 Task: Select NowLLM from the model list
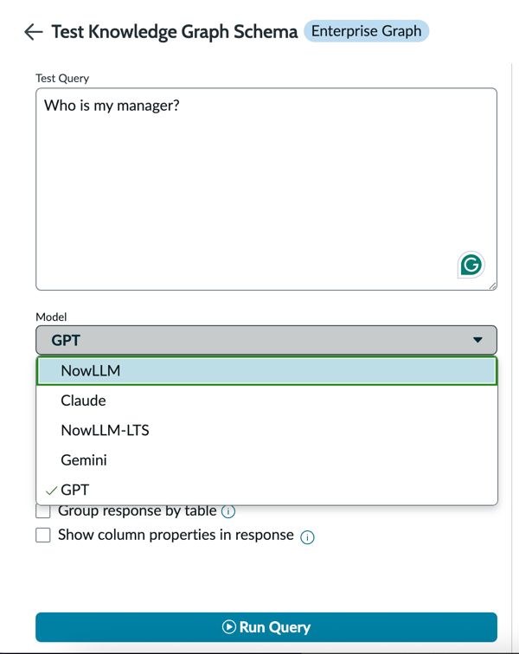click(x=266, y=370)
